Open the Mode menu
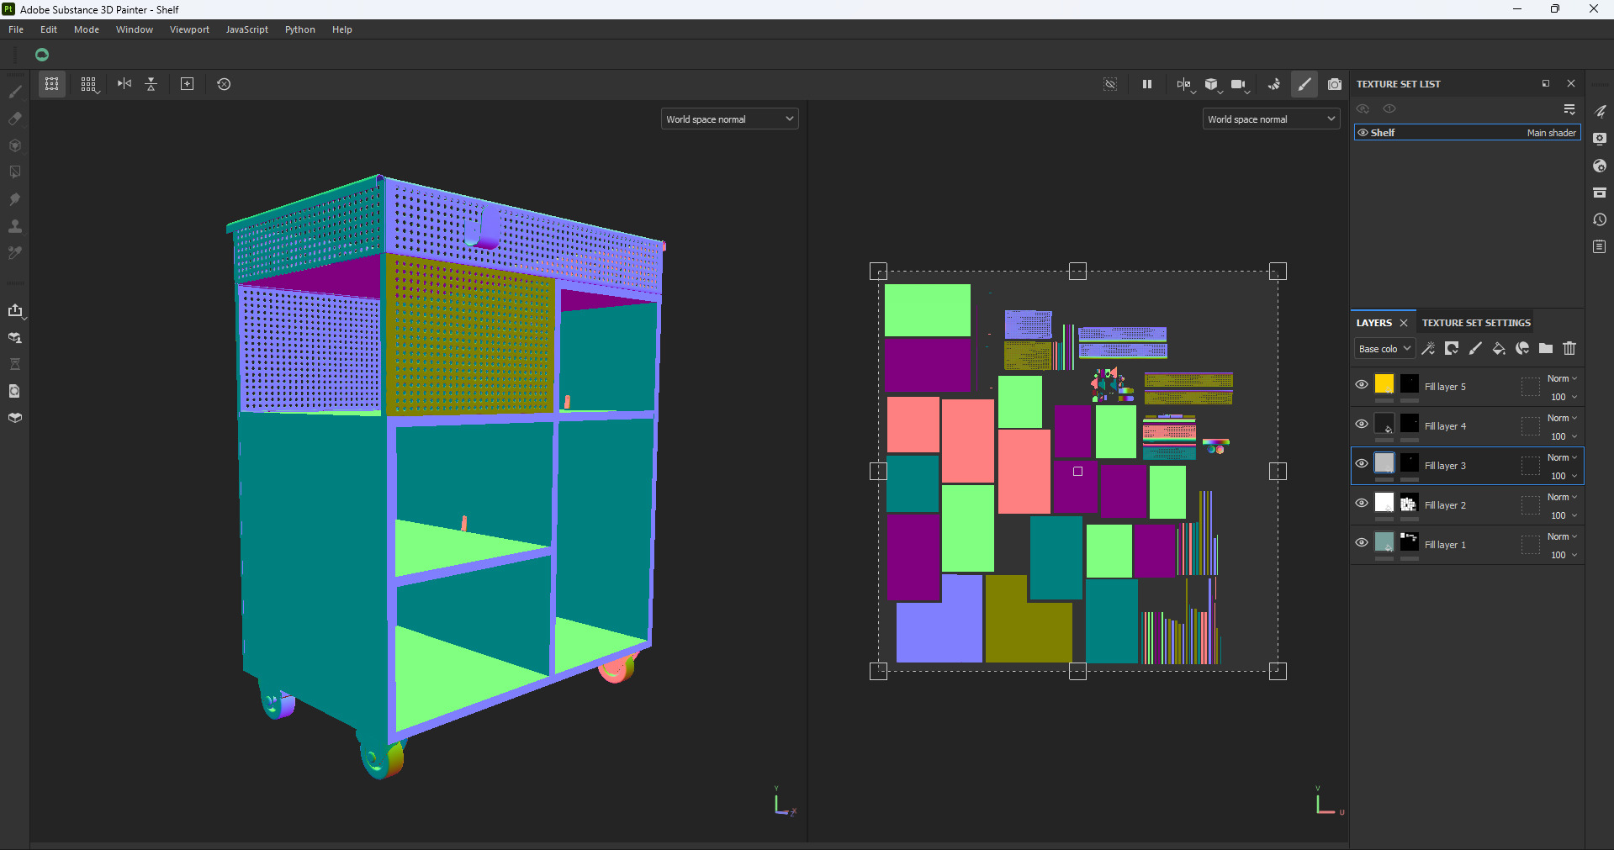The width and height of the screenshot is (1614, 850). click(x=87, y=29)
